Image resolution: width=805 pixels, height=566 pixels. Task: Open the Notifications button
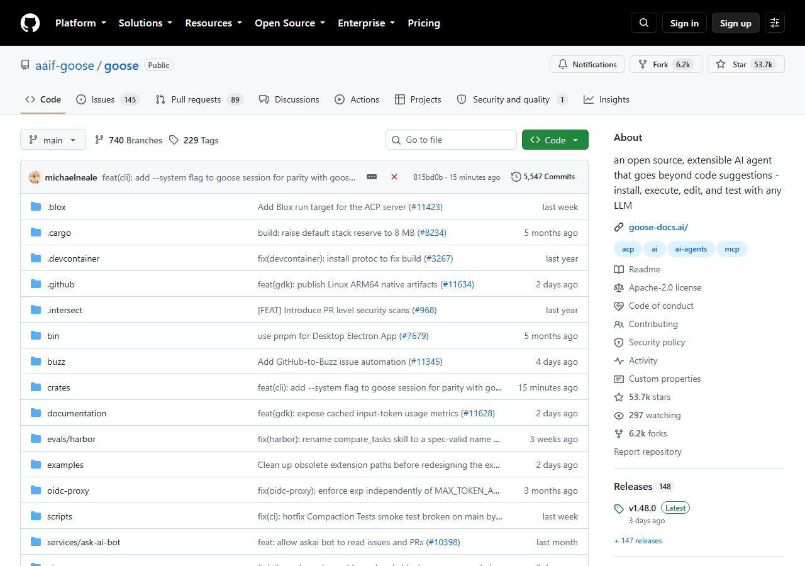click(587, 64)
